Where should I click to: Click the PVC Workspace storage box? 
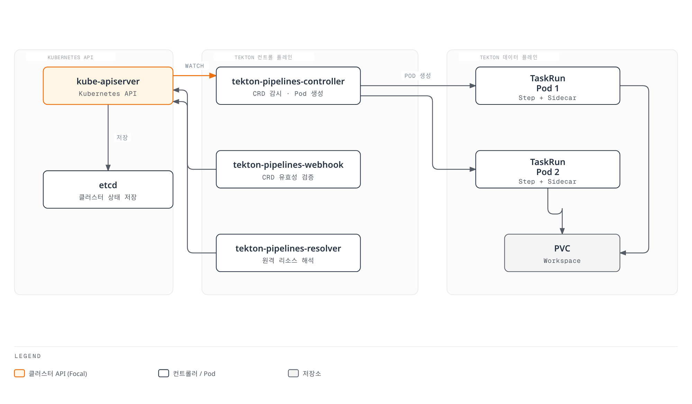[x=562, y=253]
